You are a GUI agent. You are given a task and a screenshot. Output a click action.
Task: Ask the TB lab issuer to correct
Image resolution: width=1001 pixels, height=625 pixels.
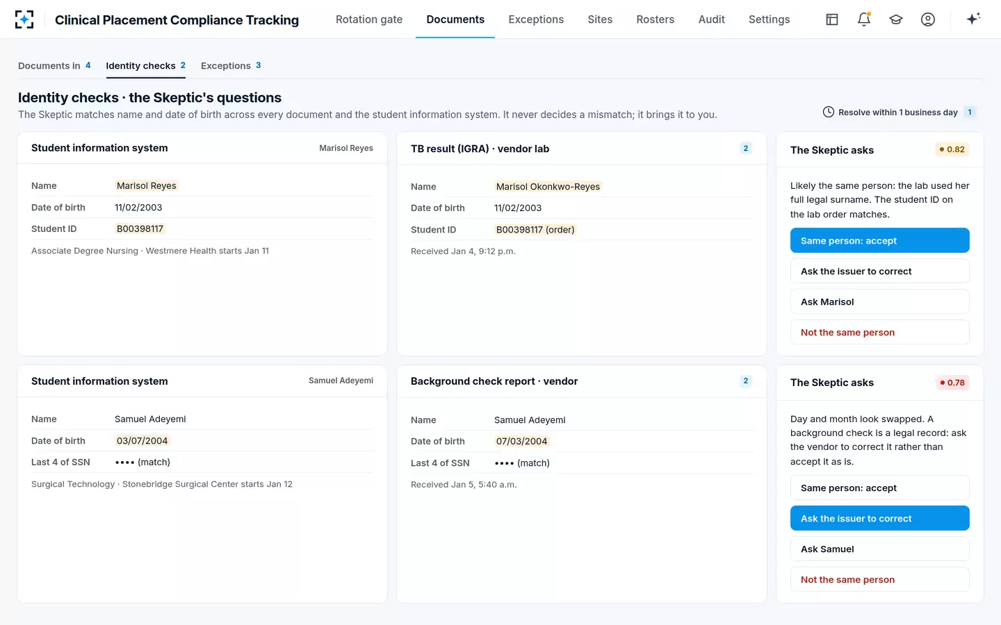(880, 271)
